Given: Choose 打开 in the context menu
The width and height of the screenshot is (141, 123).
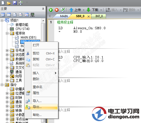Looking at the screenshot, I should click(41, 45).
